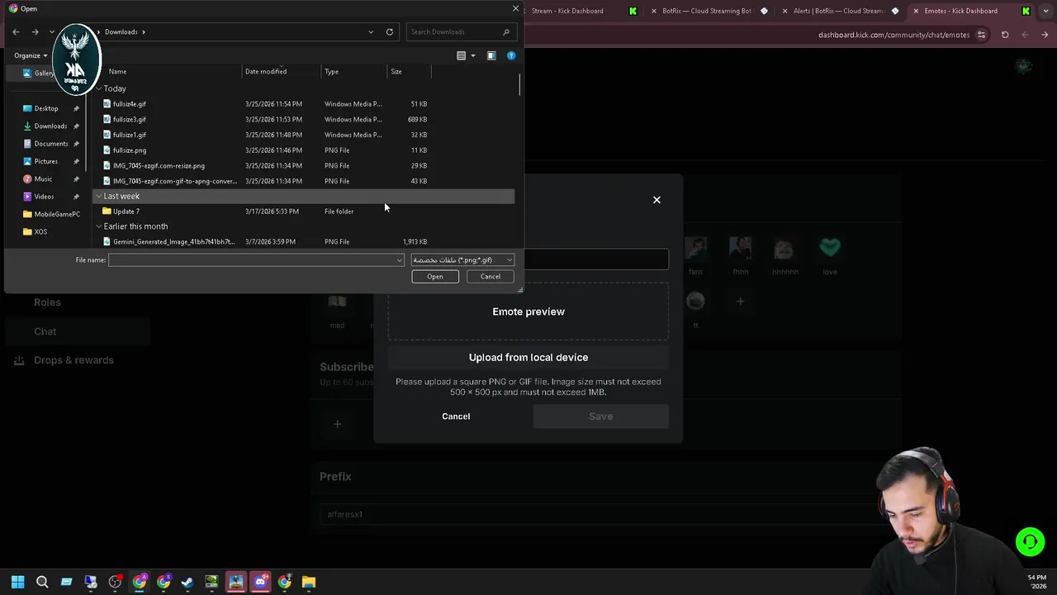
Task: Open the browser tab search dropdown
Action: click(x=1045, y=11)
